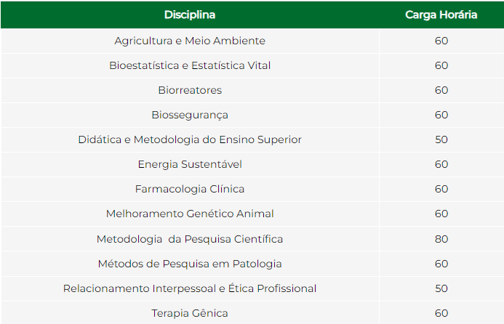Click the Disciplina column header

[190, 15]
